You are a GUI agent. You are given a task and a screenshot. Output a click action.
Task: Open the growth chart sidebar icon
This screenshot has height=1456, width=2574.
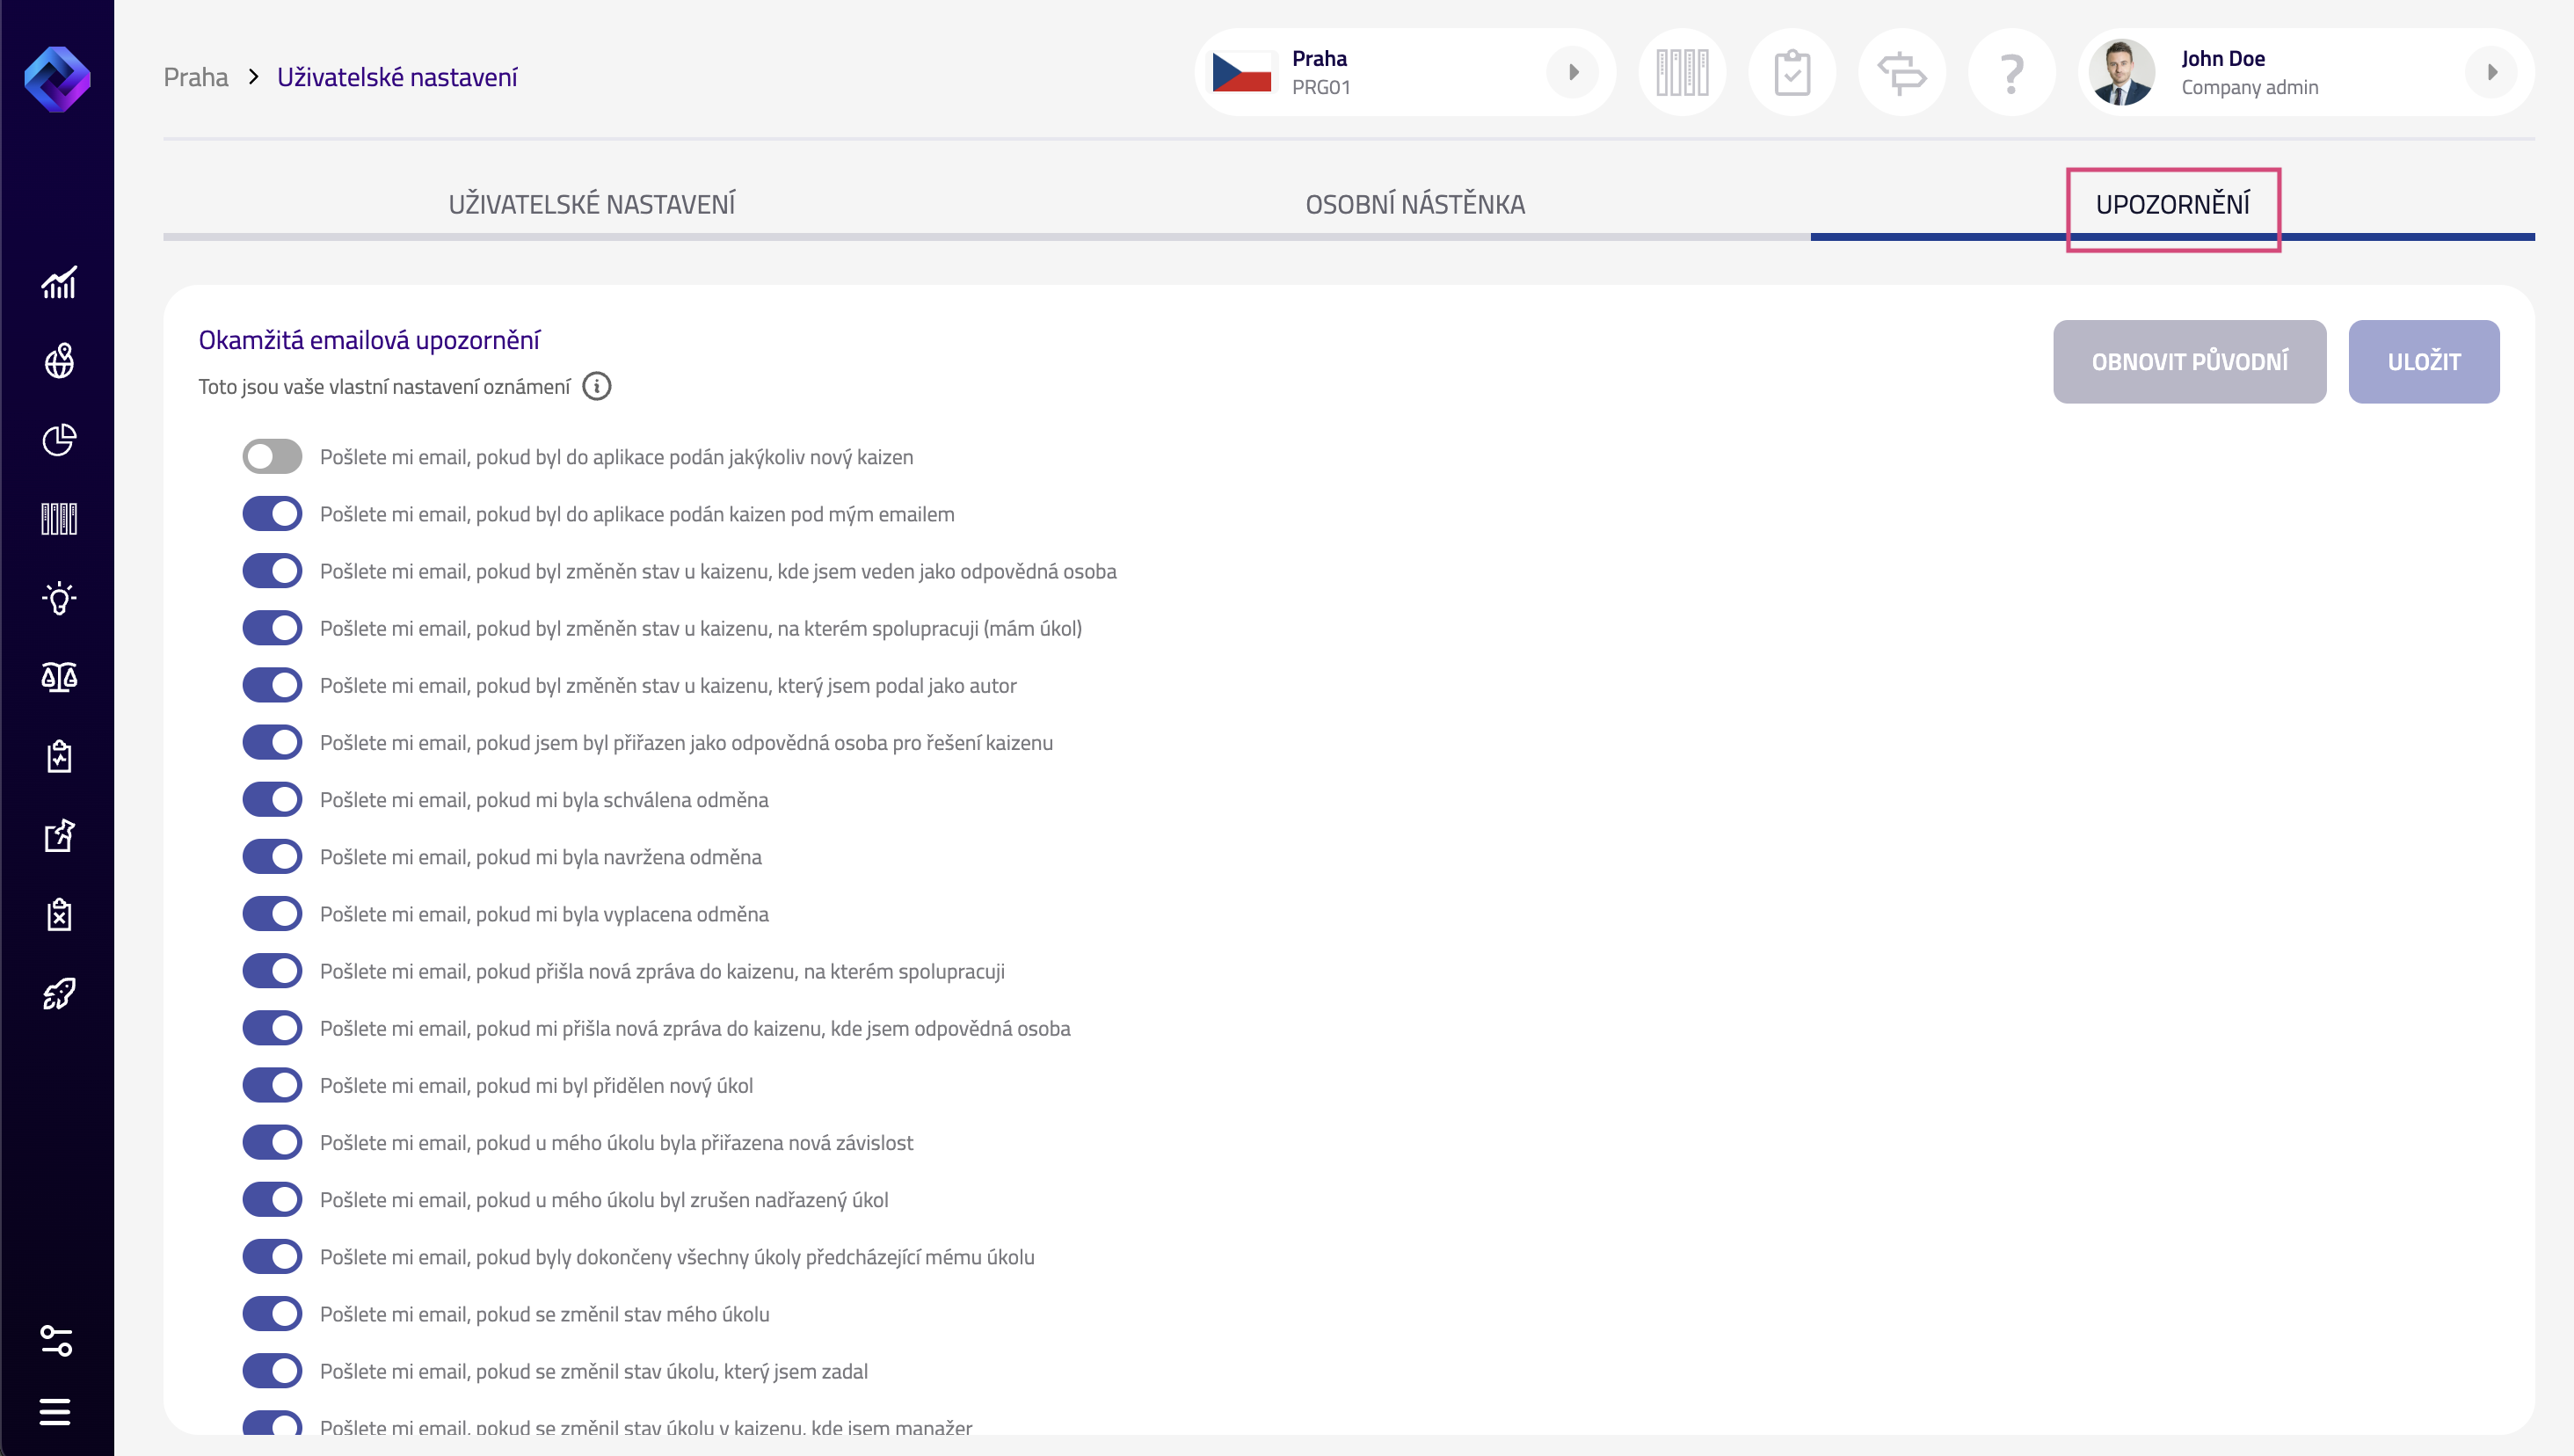58,283
